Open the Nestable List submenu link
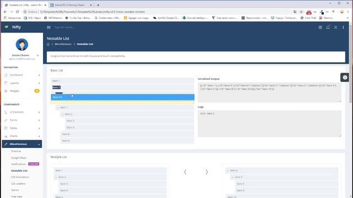The image size is (353, 198). [x=19, y=171]
